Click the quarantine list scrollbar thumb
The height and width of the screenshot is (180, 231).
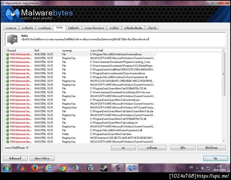click(x=224, y=74)
